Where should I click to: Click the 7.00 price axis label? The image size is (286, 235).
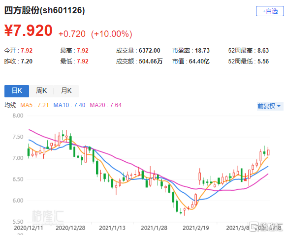[18, 158]
